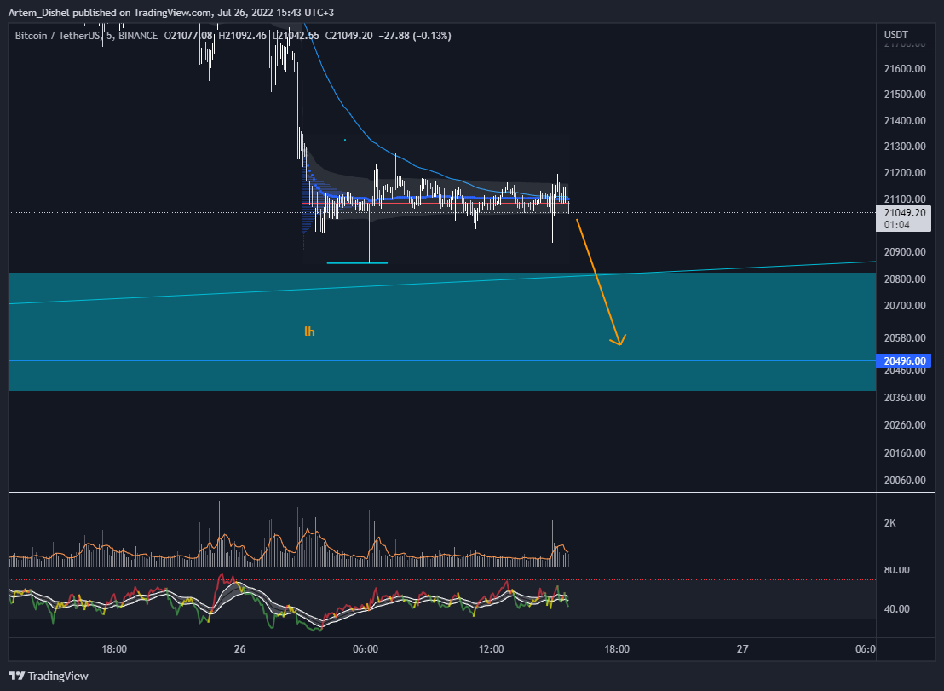Select the orange 'lh' text annotation
Image resolution: width=944 pixels, height=691 pixels.
pos(309,331)
